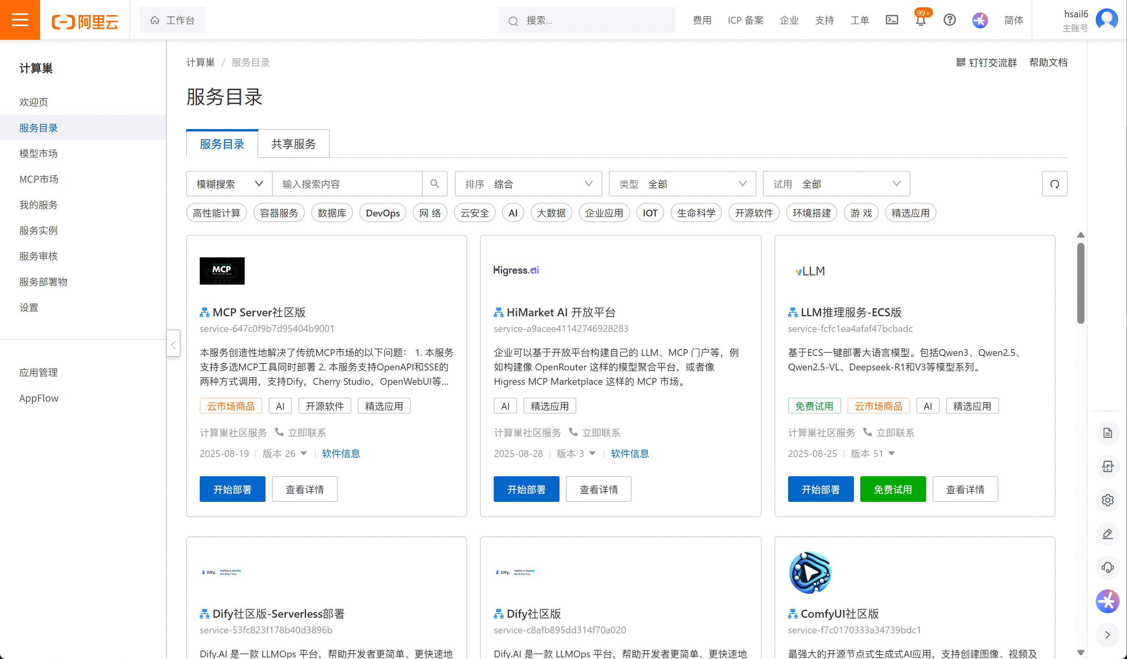Filter by the AI category tag
Screen dimensions: 1127x659
(513, 213)
